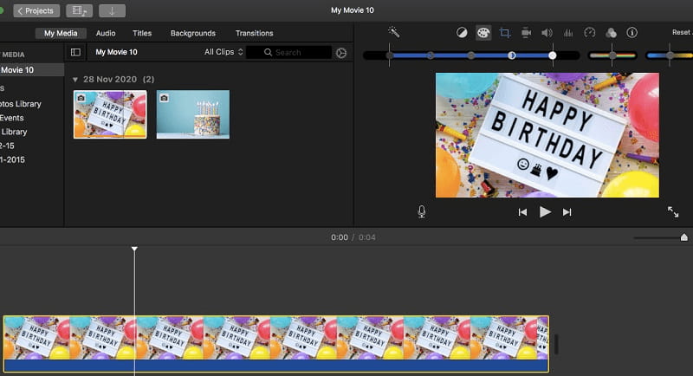Adjust the color temperature slider handle
693x376 pixels.
coord(670,55)
